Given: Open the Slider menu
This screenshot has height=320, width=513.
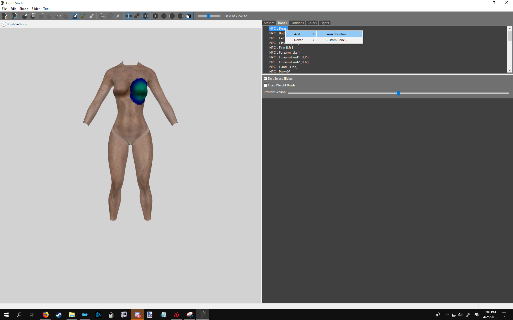Looking at the screenshot, I should click(36, 9).
